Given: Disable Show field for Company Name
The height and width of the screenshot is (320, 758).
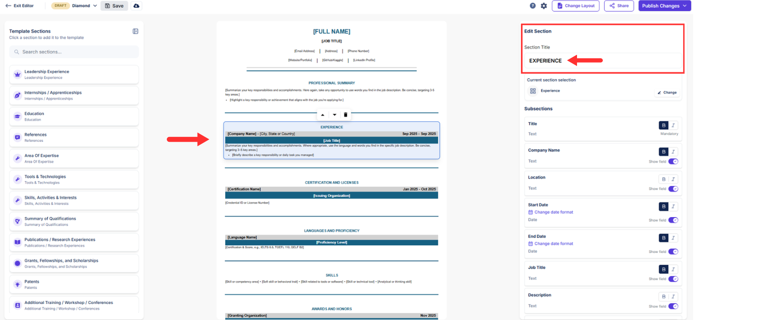Looking at the screenshot, I should 673,161.
